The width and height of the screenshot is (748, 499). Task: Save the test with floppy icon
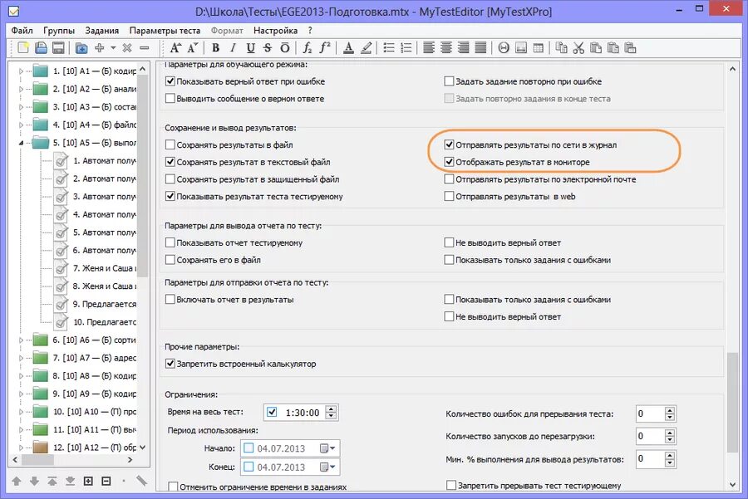coord(58,47)
